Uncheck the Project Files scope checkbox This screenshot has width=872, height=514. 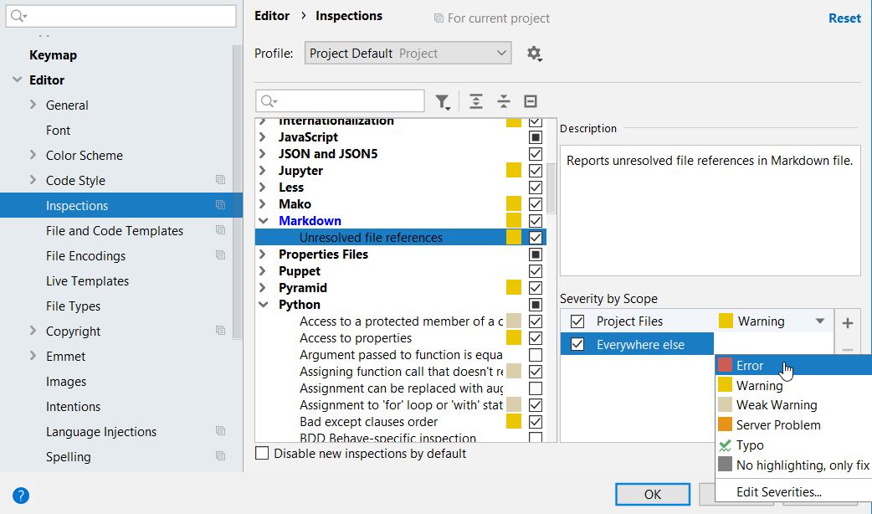[x=577, y=321]
